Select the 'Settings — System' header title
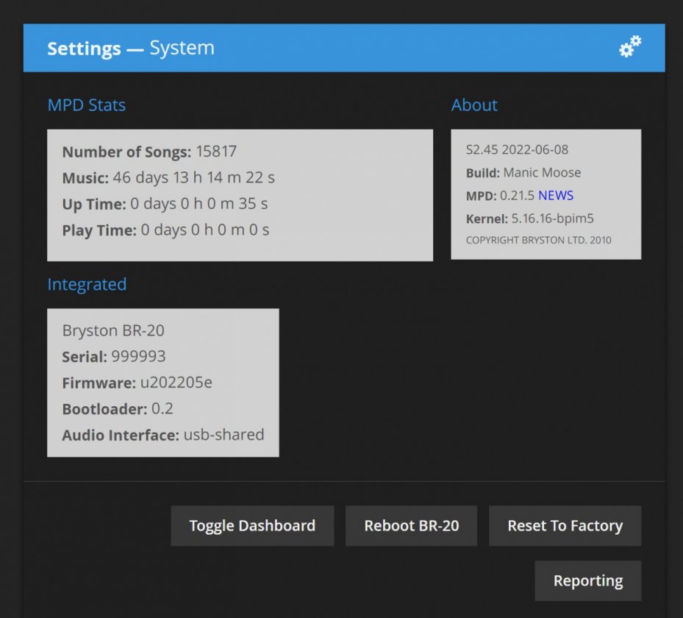The image size is (683, 618). (x=131, y=48)
